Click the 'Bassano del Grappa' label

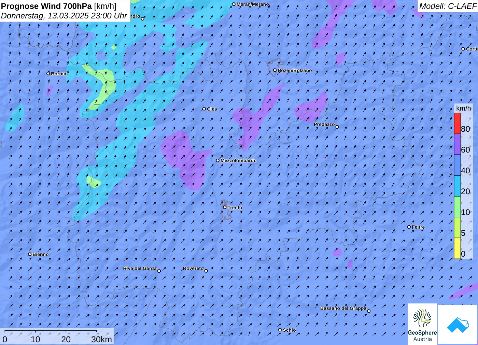coord(343,308)
